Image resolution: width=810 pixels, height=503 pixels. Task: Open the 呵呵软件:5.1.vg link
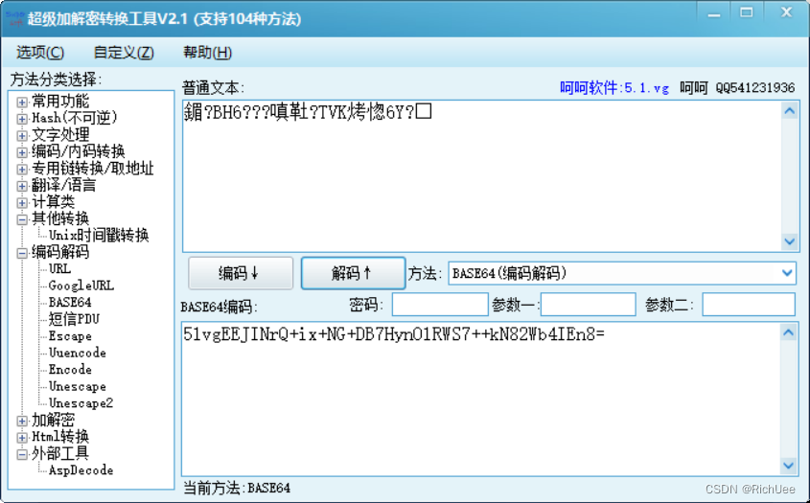click(614, 88)
